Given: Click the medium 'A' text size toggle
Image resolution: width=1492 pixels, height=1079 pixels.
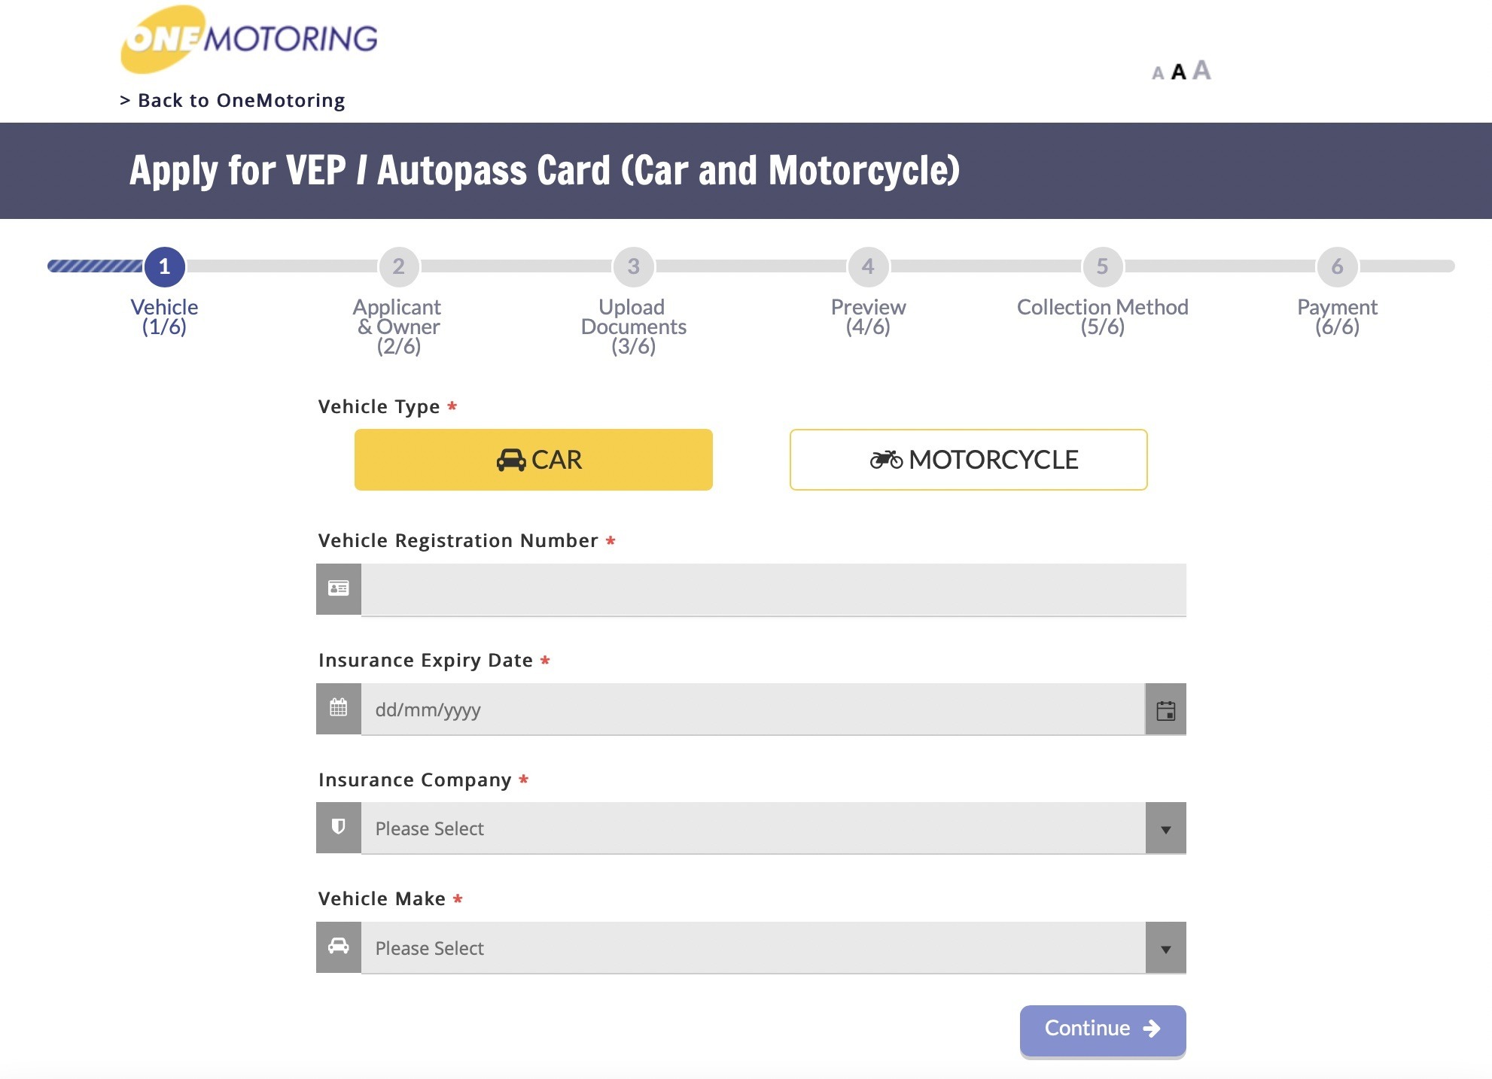Looking at the screenshot, I should (1179, 71).
